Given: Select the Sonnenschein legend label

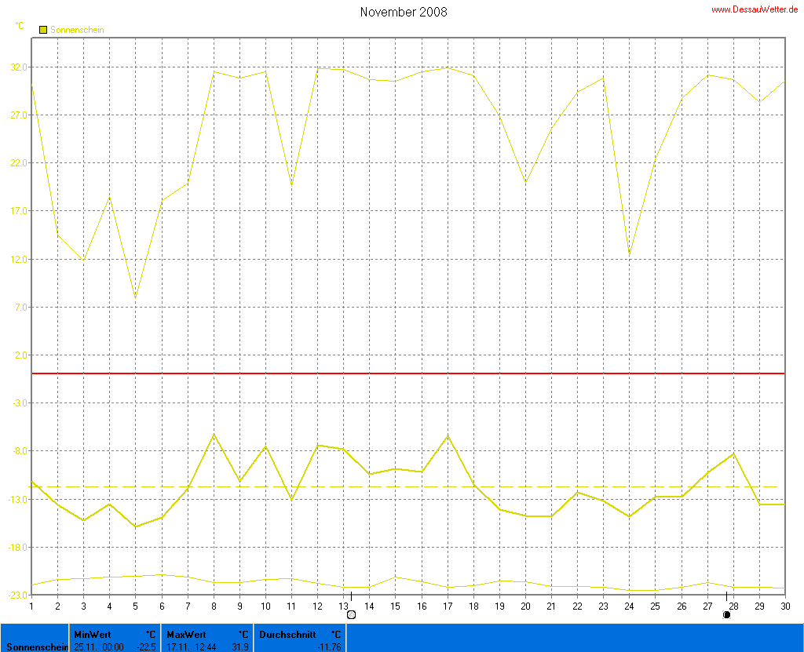Looking at the screenshot, I should click(x=77, y=30).
